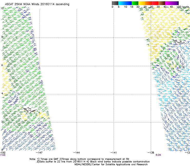Select the brown 35-40 knots color segment
This screenshot has height=166, width=190.
pos(162,3)
